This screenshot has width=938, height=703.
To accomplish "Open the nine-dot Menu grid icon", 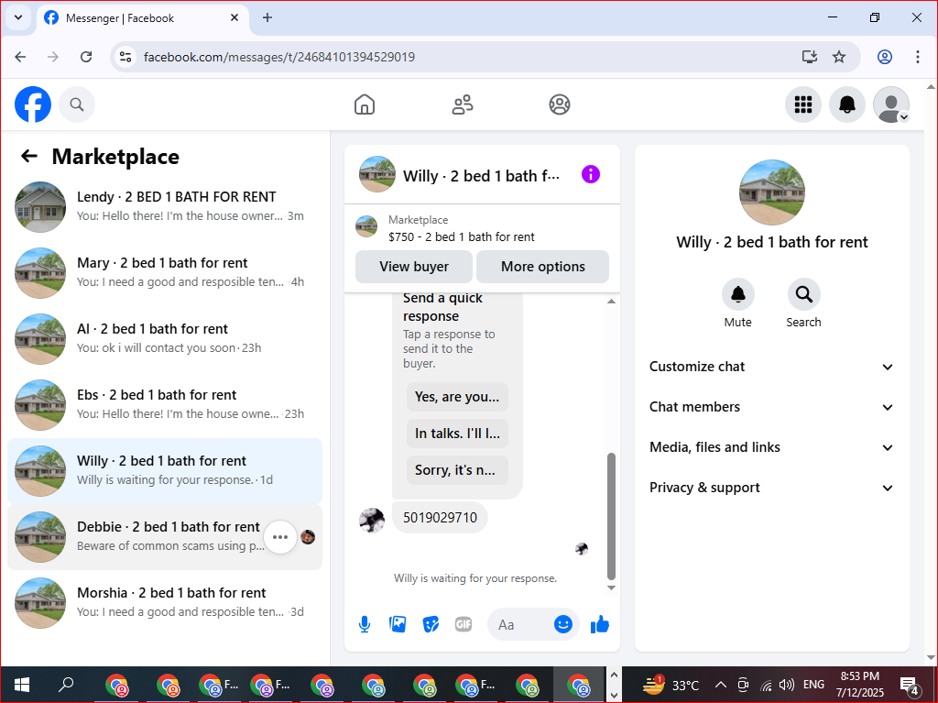I will pyautogui.click(x=802, y=104).
